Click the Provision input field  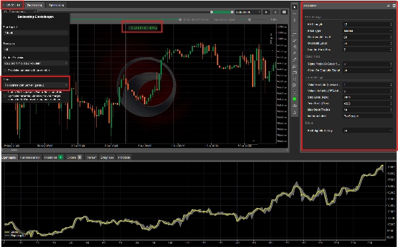point(36,50)
